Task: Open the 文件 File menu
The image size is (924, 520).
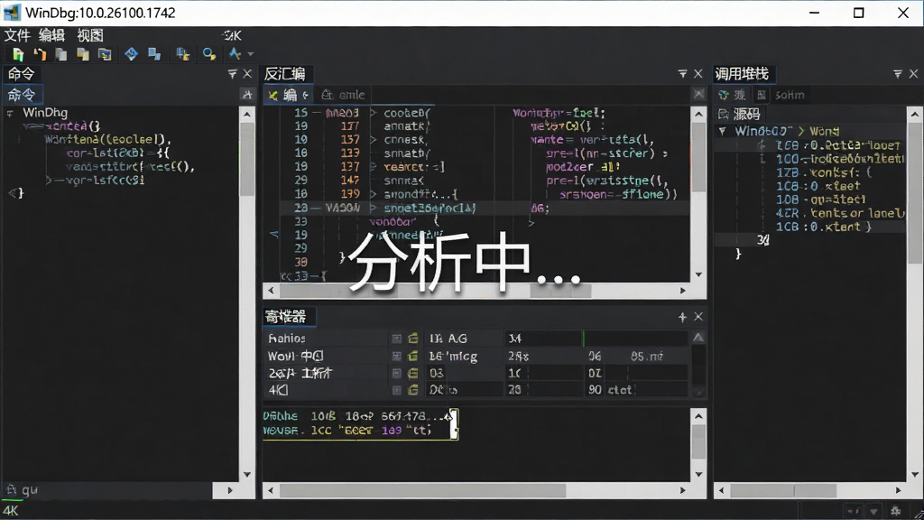Action: pyautogui.click(x=18, y=35)
